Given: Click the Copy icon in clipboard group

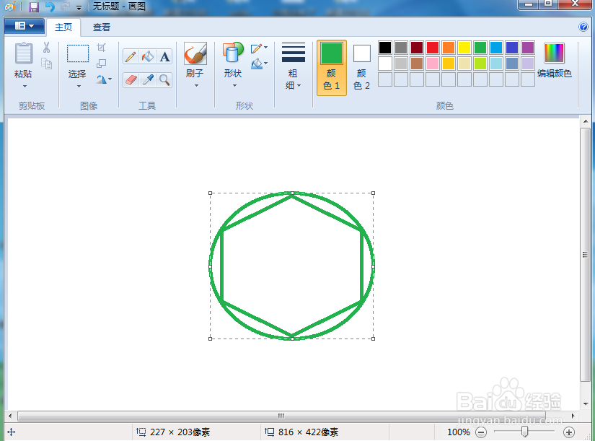Looking at the screenshot, I should (46, 64).
